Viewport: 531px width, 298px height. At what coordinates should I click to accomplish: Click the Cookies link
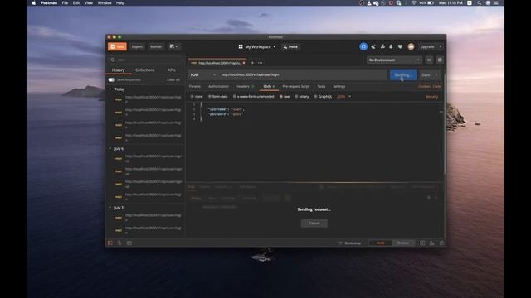pos(424,86)
